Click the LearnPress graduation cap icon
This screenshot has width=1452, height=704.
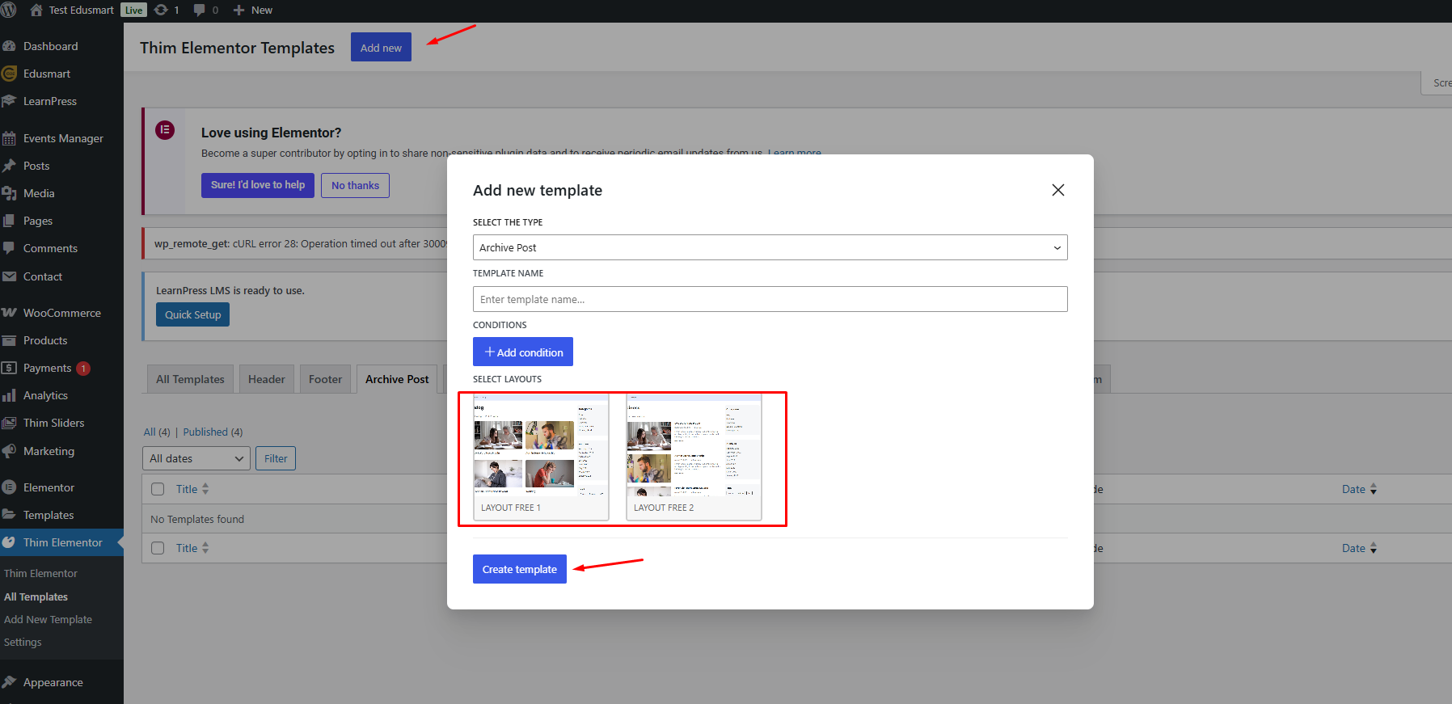click(x=10, y=101)
